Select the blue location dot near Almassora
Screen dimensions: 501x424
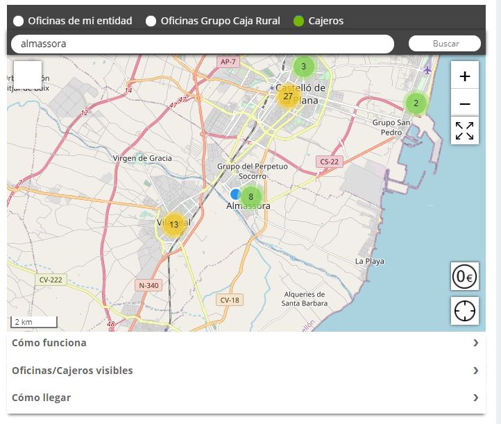[236, 194]
